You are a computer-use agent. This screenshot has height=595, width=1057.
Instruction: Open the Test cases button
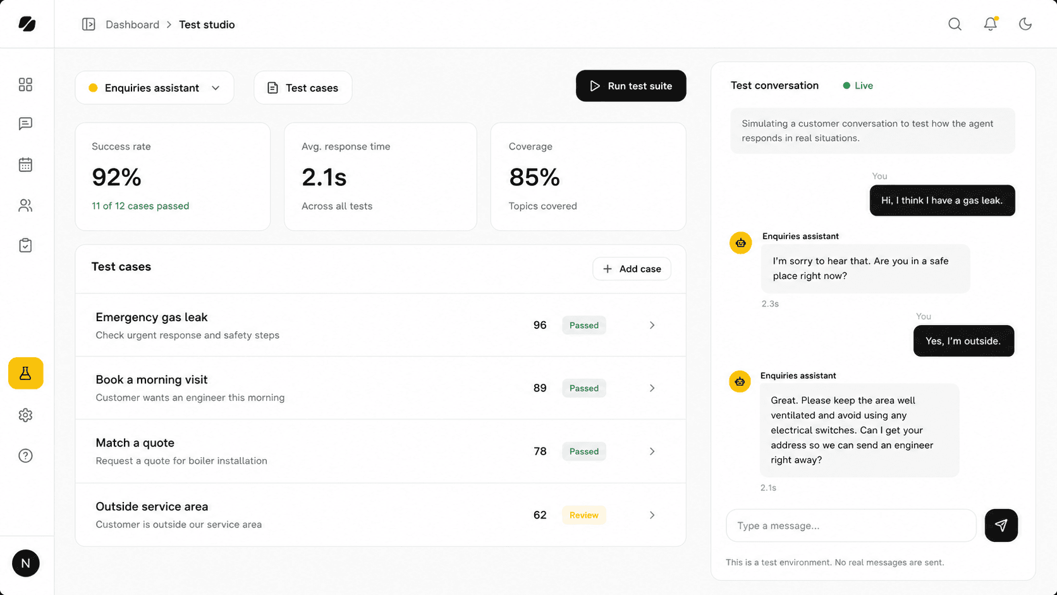[303, 88]
